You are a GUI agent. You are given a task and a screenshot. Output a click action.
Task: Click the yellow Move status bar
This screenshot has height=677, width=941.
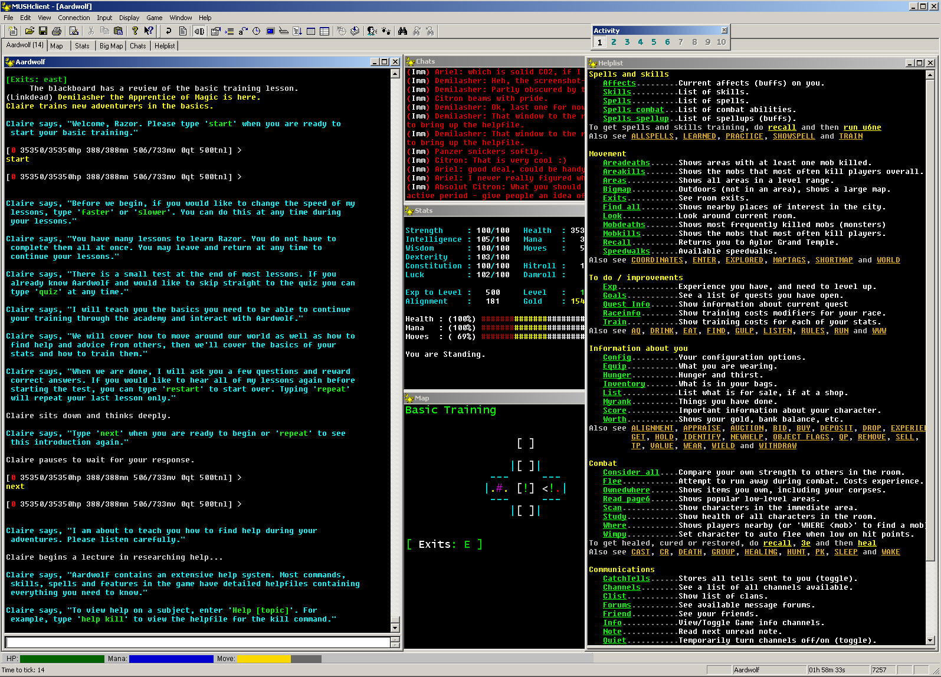point(264,659)
